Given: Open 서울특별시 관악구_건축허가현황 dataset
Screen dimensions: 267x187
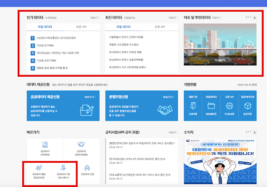Looking at the screenshot, I should (126, 37).
